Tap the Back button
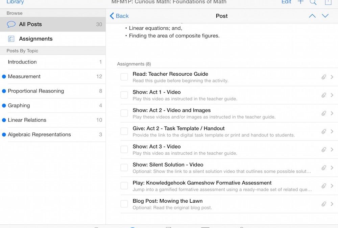This screenshot has width=338, height=228. [119, 16]
